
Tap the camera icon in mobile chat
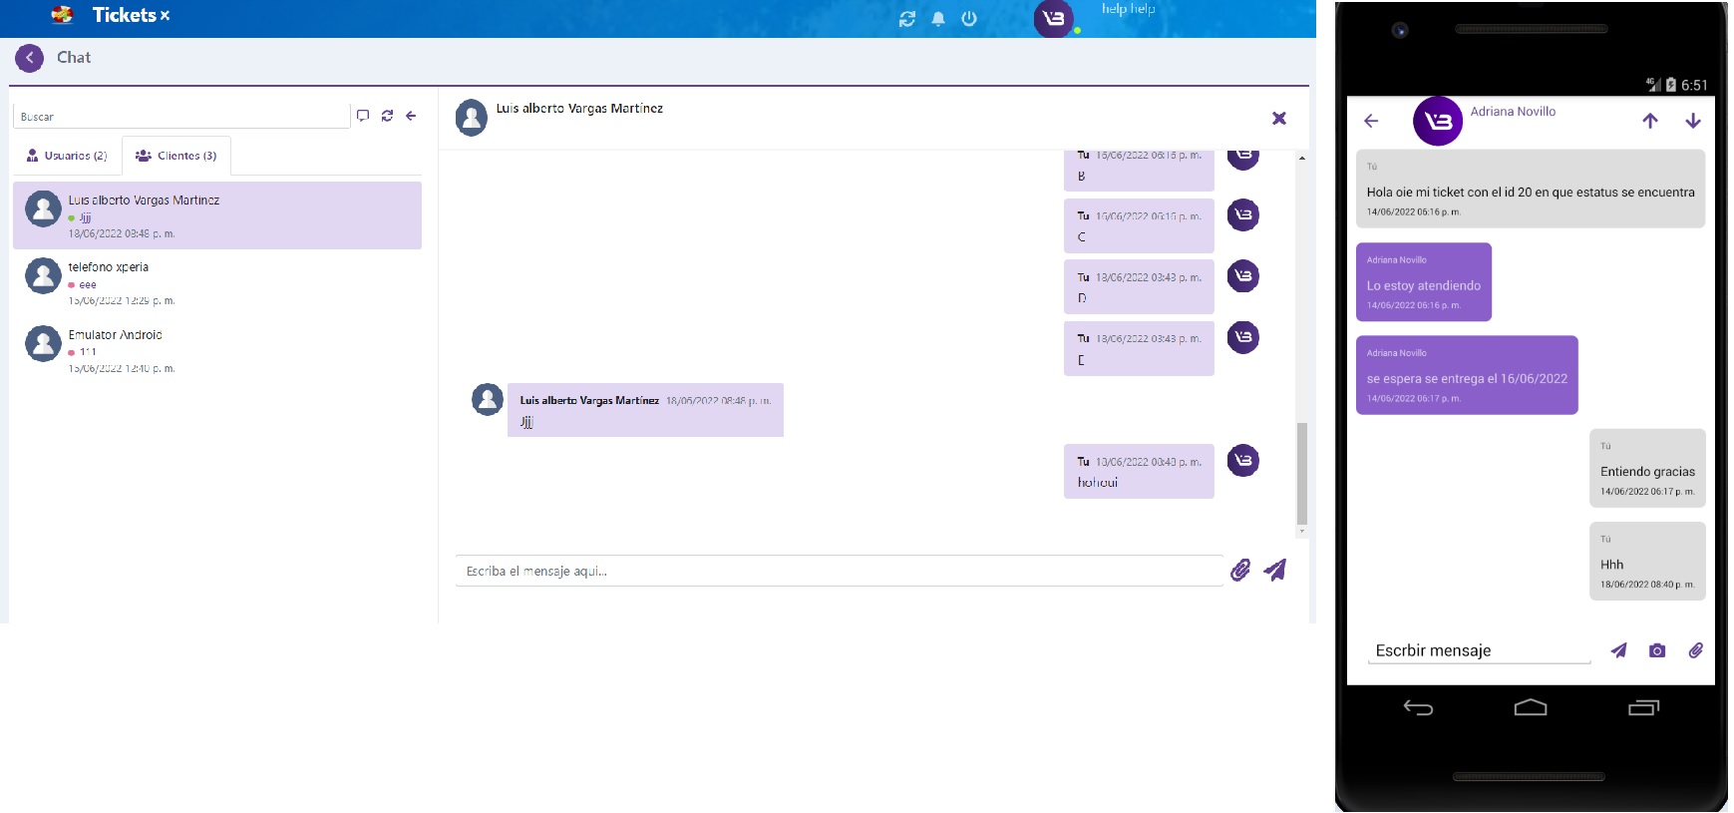(x=1657, y=650)
